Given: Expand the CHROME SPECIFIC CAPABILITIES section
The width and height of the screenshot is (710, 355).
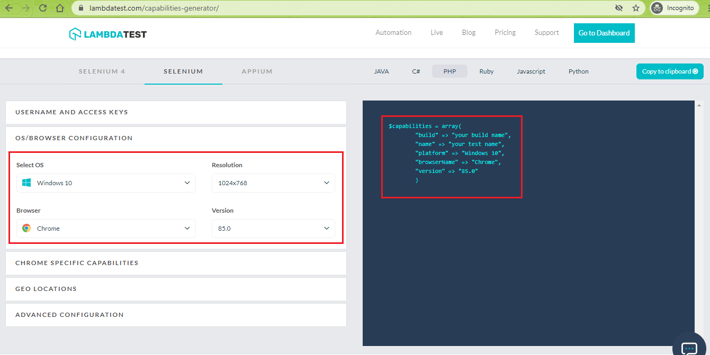Looking at the screenshot, I should coord(176,263).
